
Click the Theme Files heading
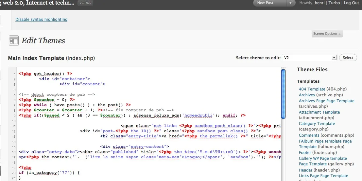pos(312,70)
